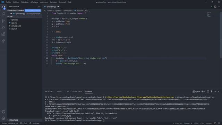Change encoding via UTF-8 status item

[x=196, y=123]
